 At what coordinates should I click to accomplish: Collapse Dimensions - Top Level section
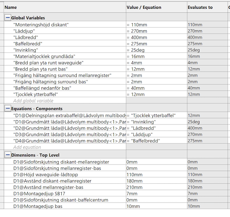click(x=8, y=155)
